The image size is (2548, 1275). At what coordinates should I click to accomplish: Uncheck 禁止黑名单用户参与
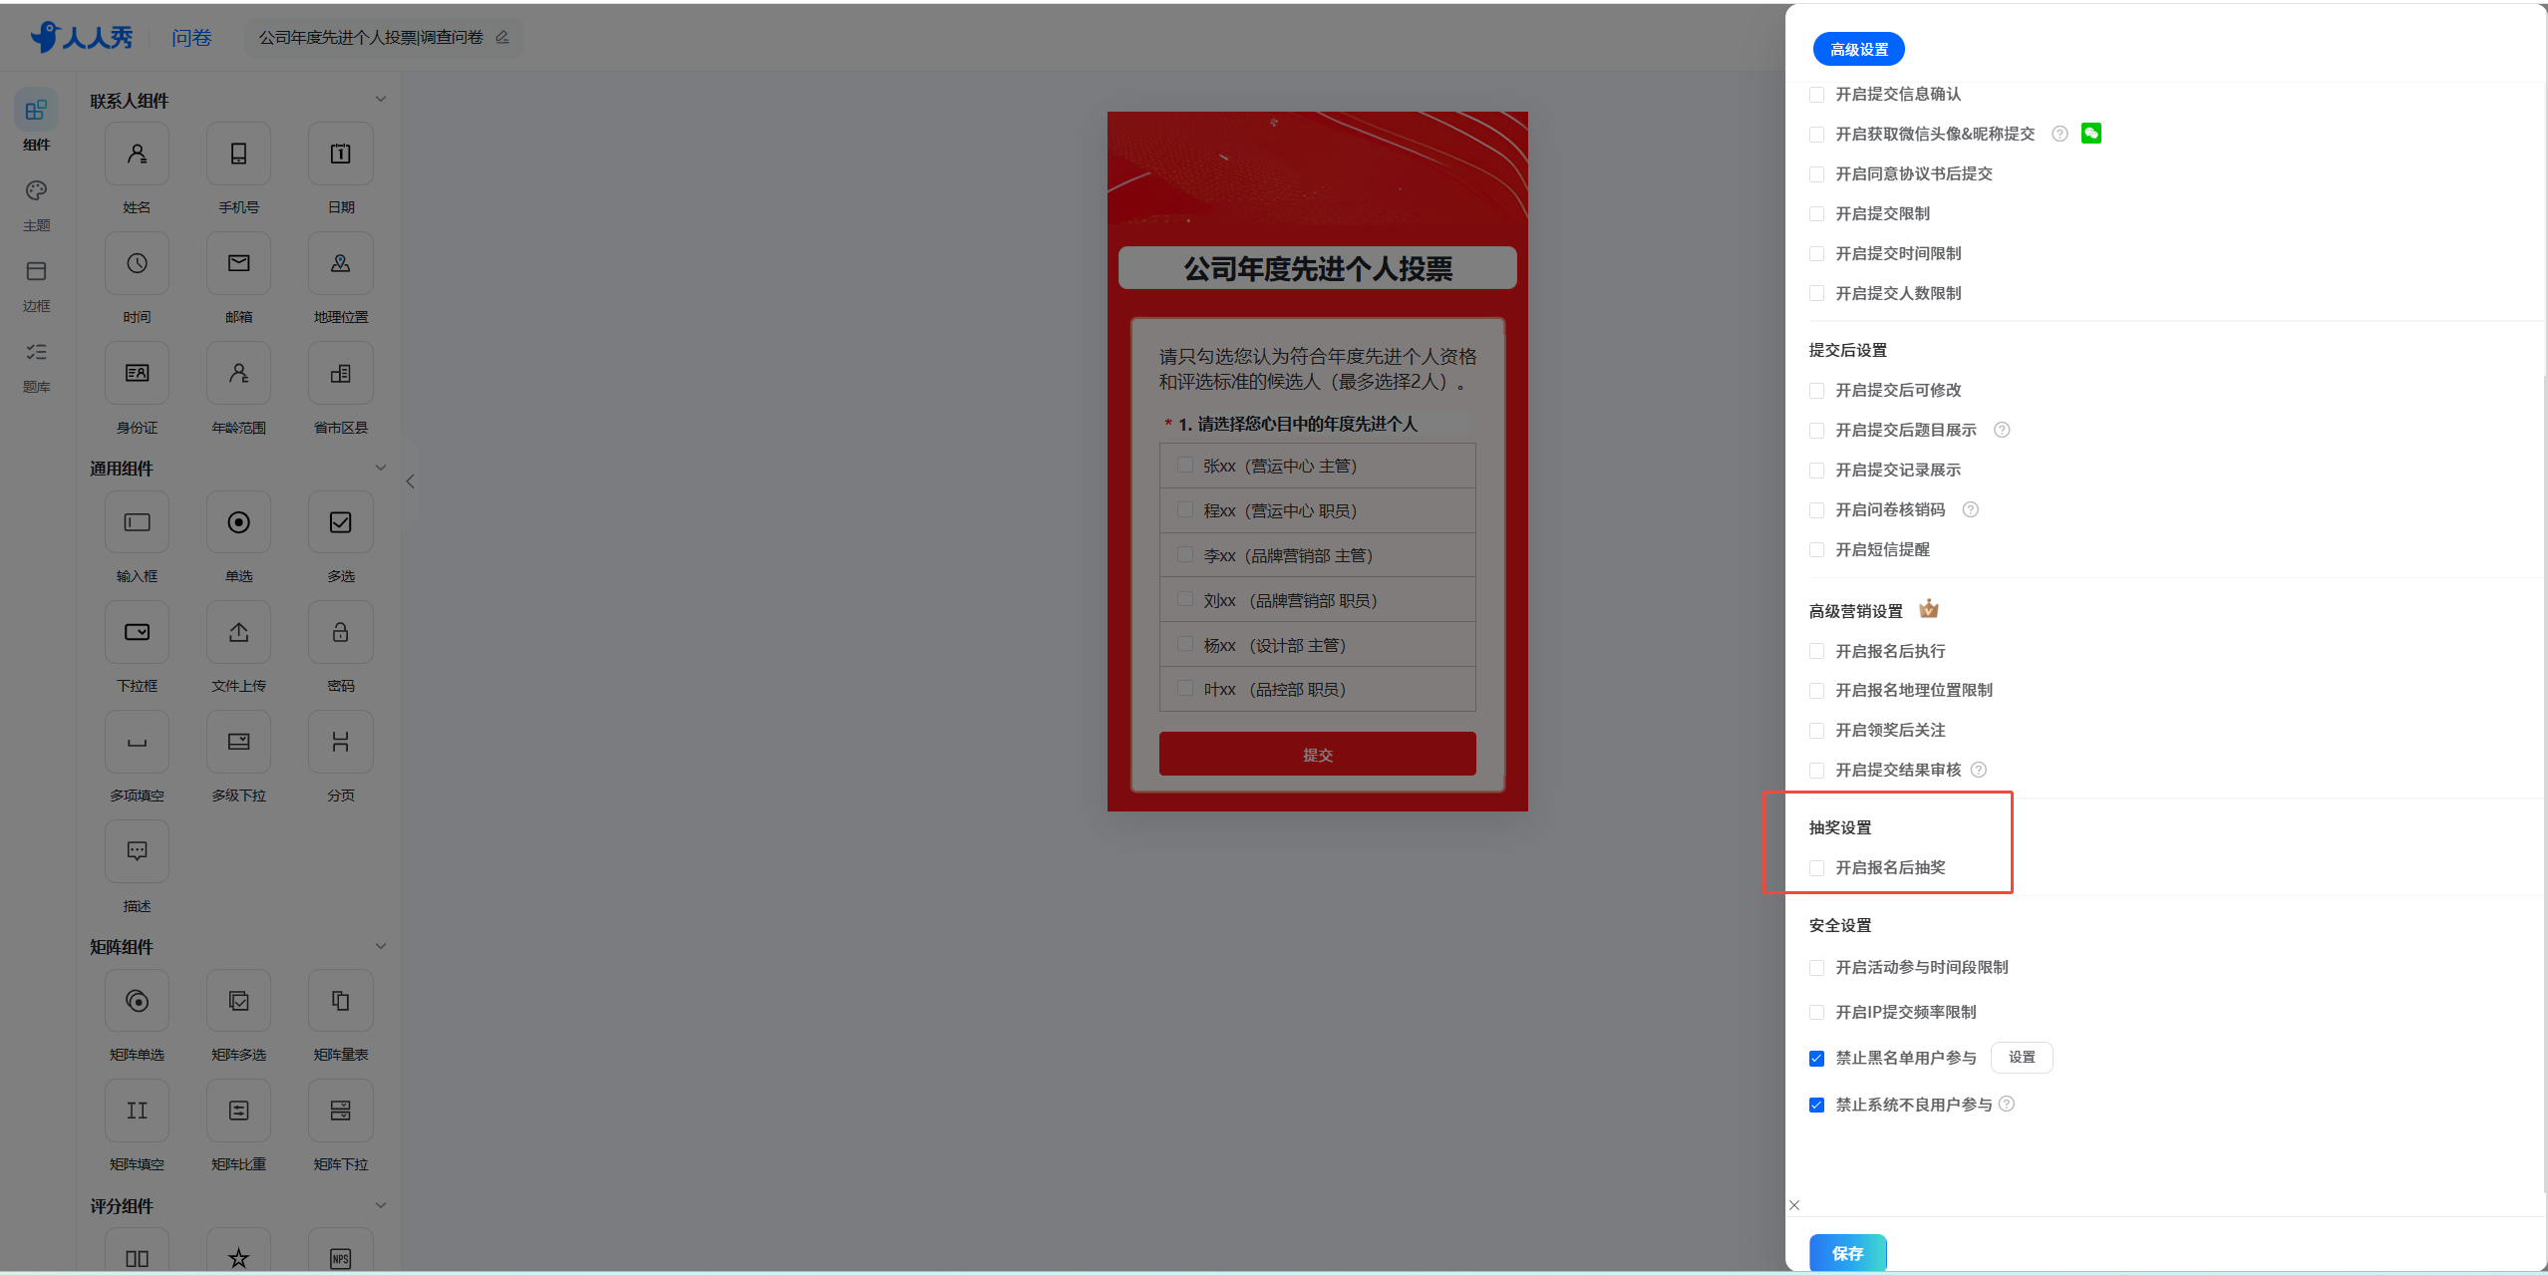(1816, 1059)
